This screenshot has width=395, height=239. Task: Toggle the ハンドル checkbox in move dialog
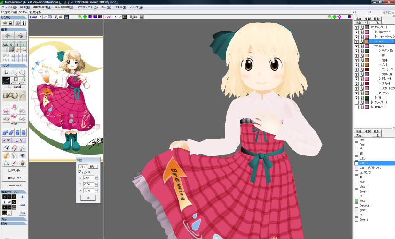(x=79, y=172)
